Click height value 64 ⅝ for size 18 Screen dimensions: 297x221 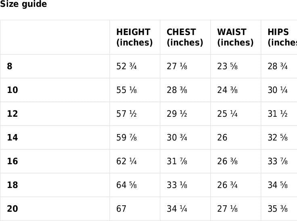[126, 185]
